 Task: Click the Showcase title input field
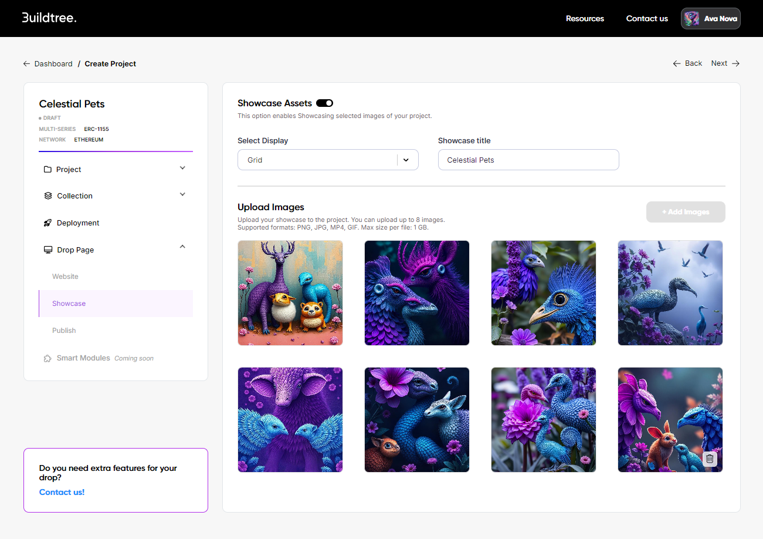[x=528, y=160]
